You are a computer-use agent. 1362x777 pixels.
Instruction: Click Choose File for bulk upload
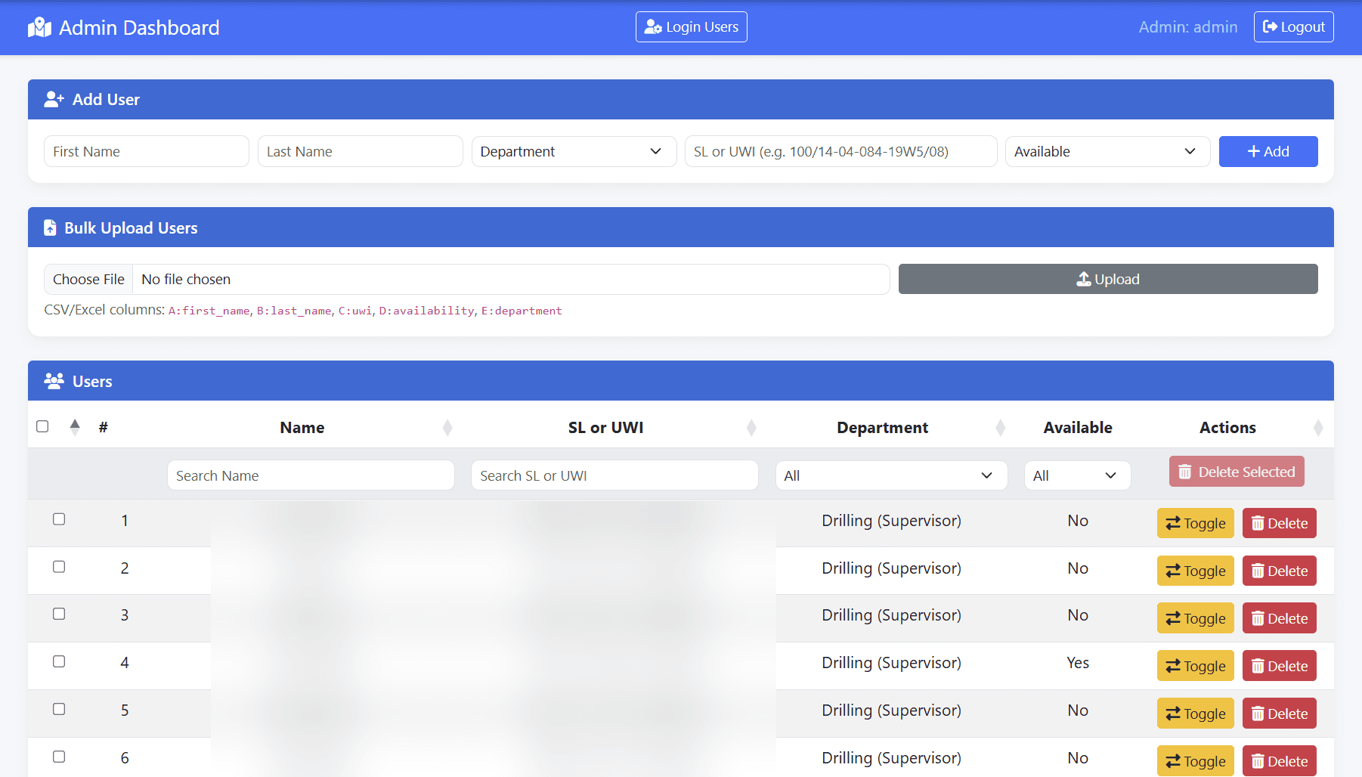88,279
